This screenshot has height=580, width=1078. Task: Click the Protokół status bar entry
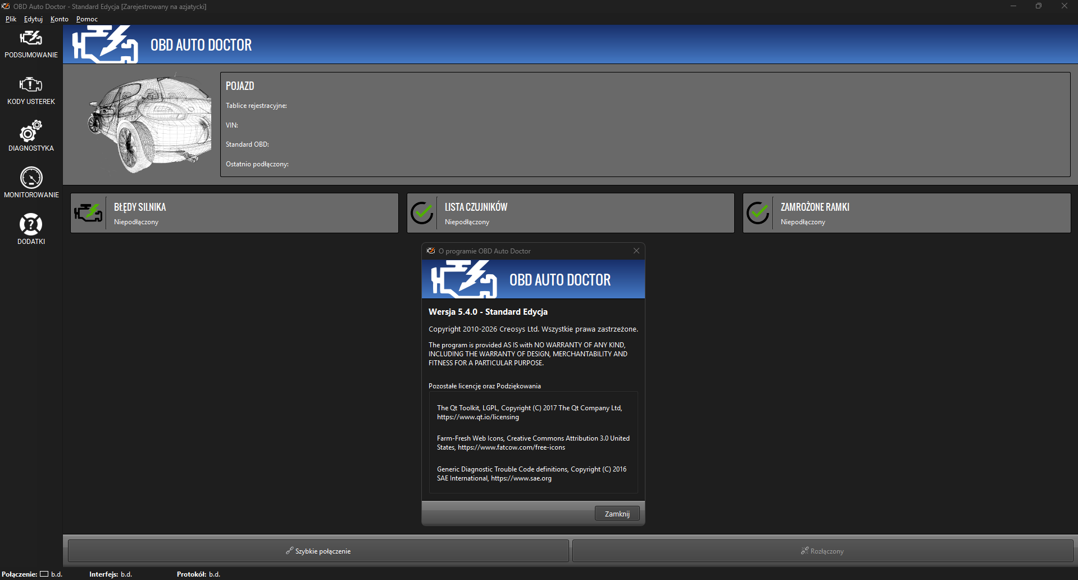pyautogui.click(x=198, y=574)
